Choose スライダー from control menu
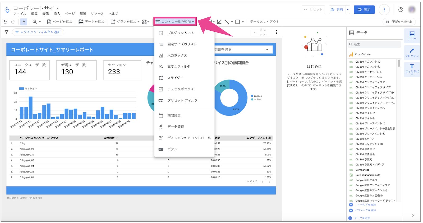423x223 pixels. 184,78
